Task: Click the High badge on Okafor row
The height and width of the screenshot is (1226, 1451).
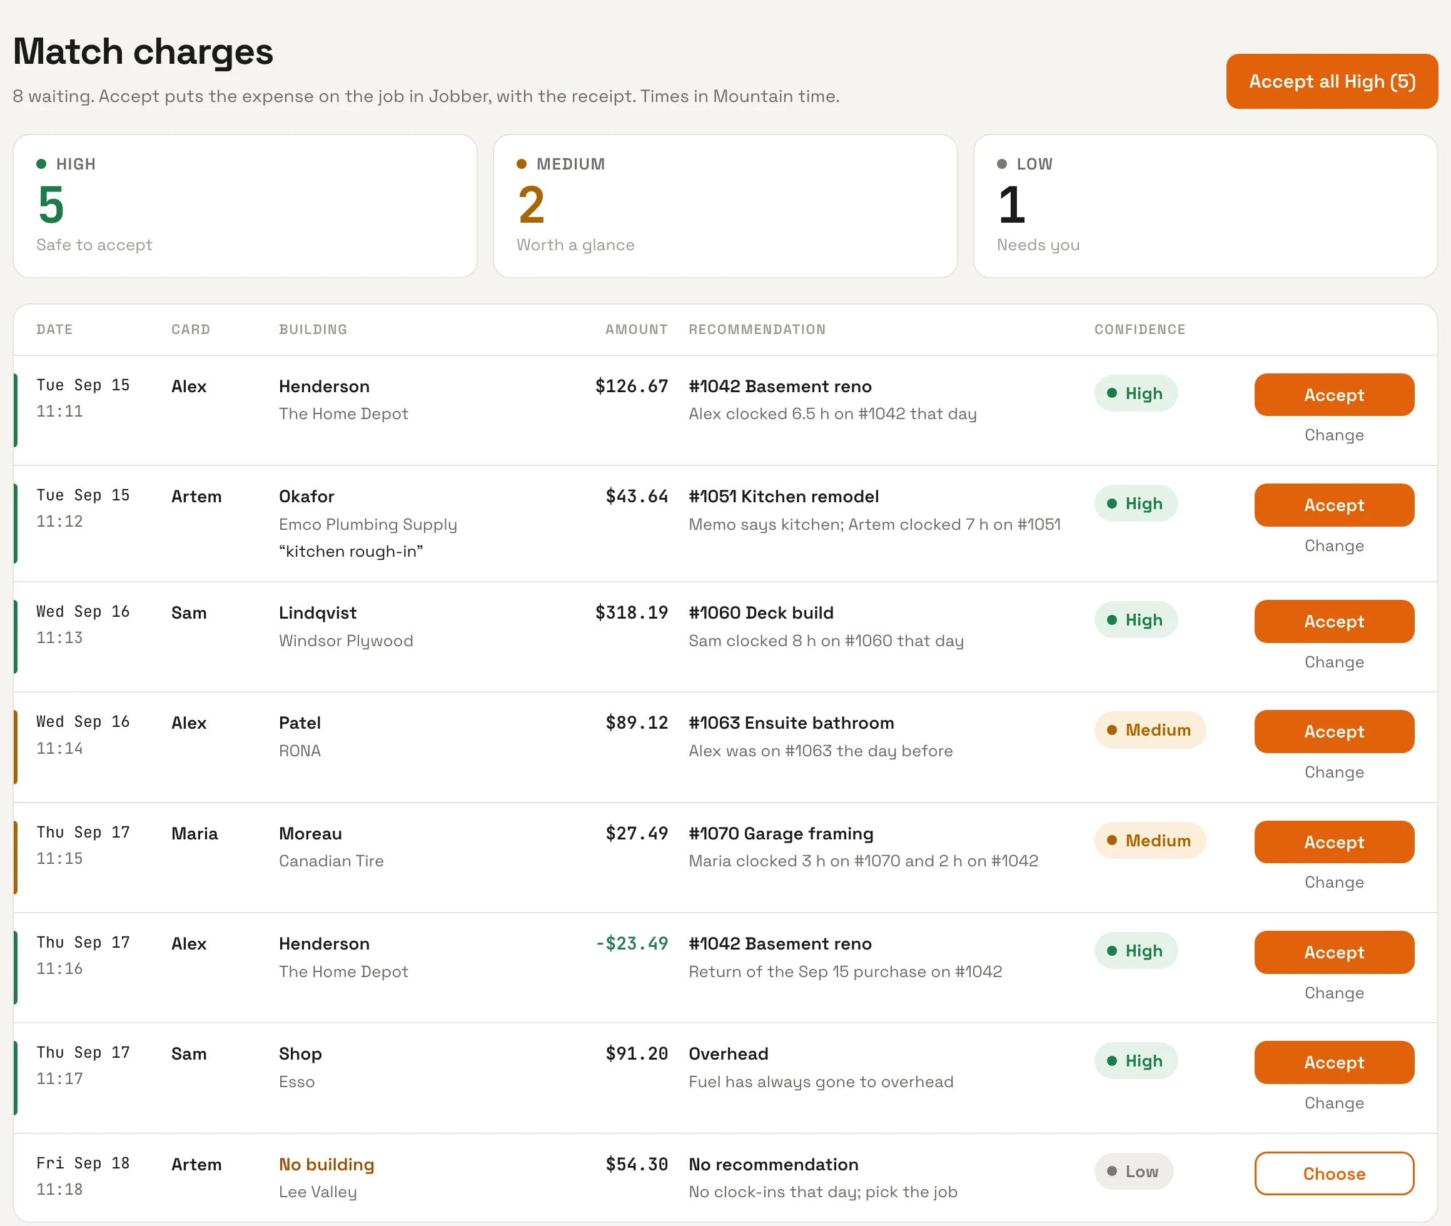Action: tap(1136, 503)
